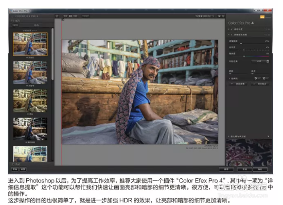
Task: Select the second preset thumbnail
Action: coord(30,72)
